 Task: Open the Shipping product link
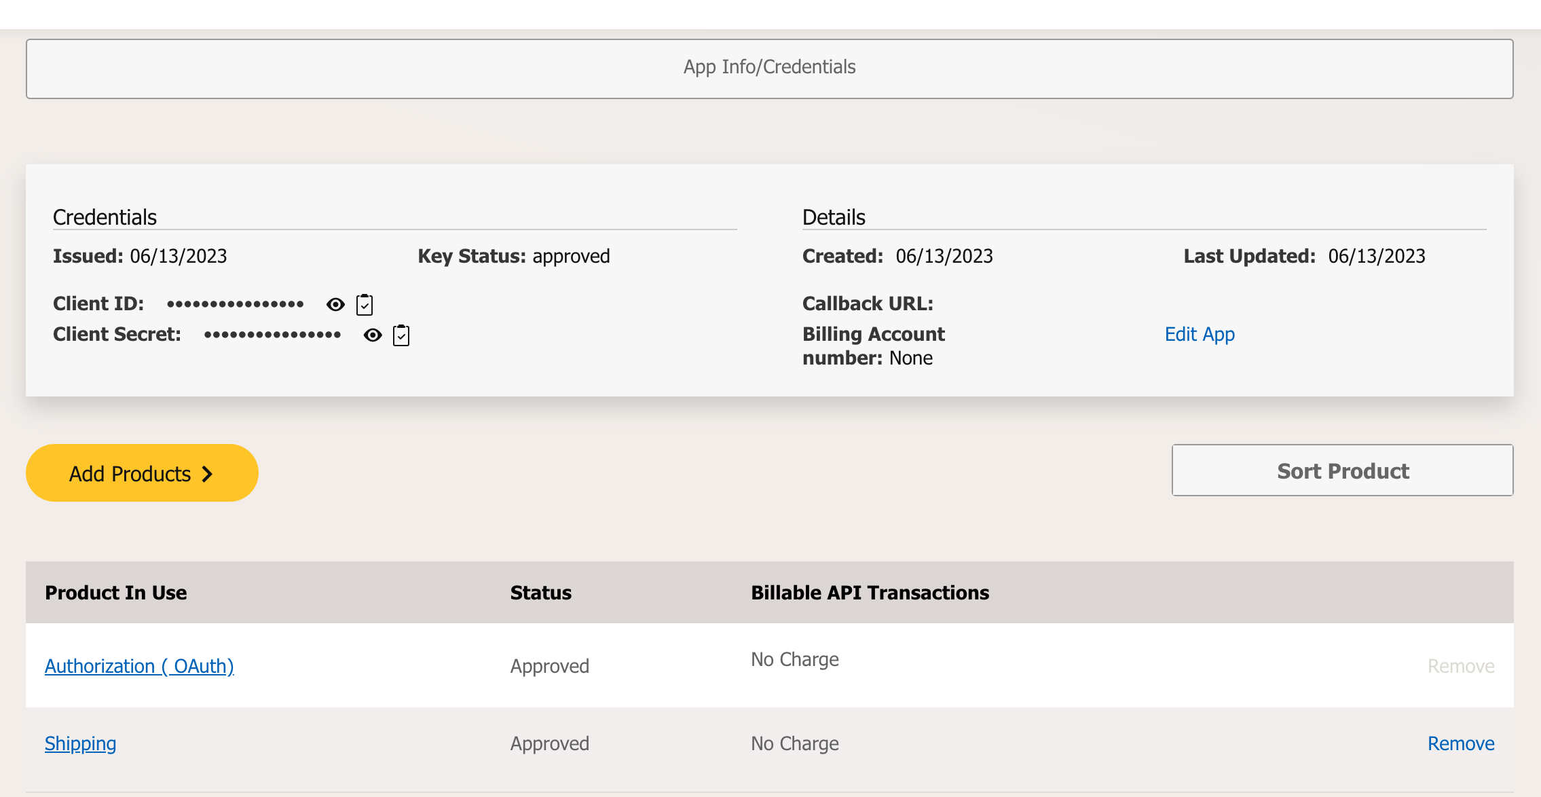80,743
